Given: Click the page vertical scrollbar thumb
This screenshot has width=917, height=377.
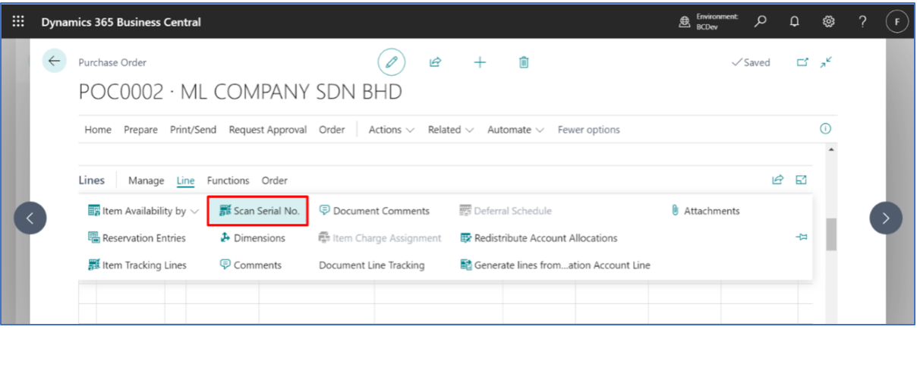Looking at the screenshot, I should pyautogui.click(x=831, y=234).
